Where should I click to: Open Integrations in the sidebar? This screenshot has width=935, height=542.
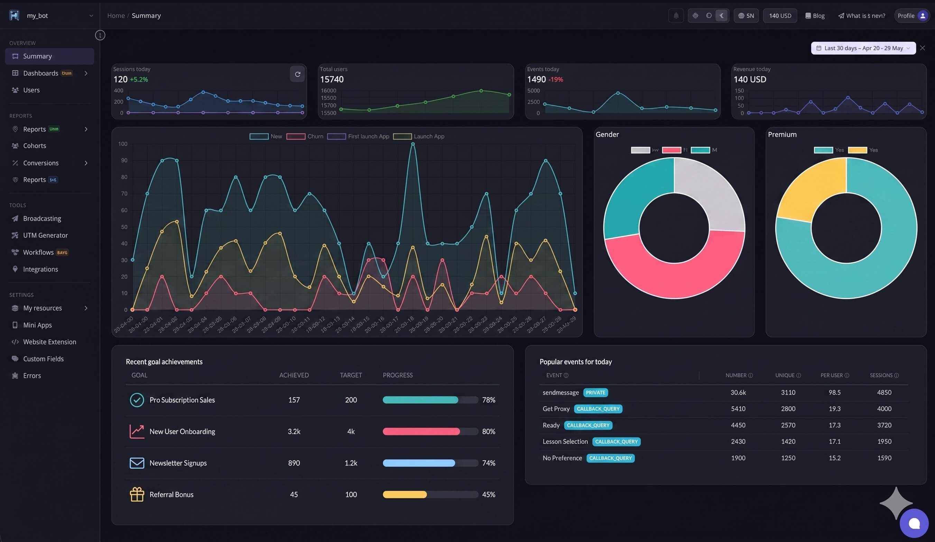pos(49,269)
